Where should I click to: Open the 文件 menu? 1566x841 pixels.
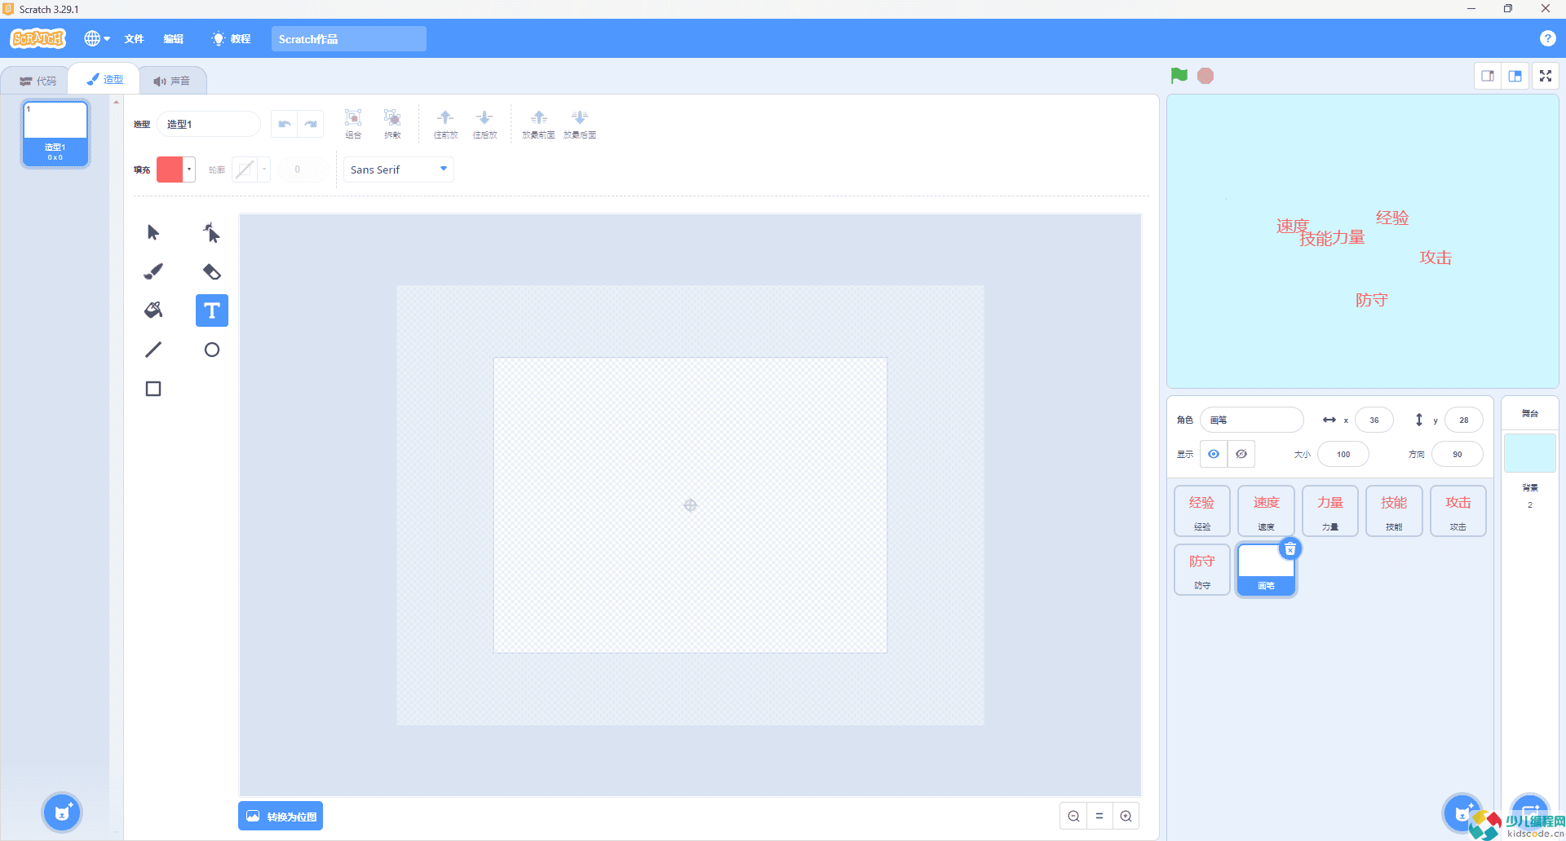134,38
